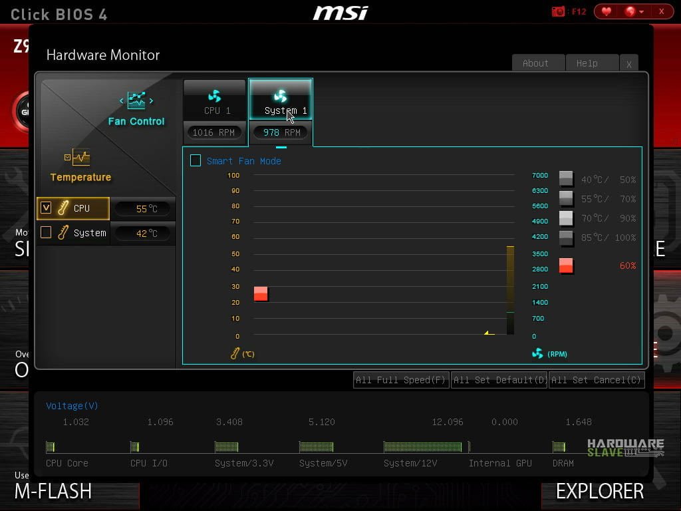This screenshot has height=511, width=681.
Task: Click the red fan speed handle on the graph
Action: pyautogui.click(x=261, y=293)
